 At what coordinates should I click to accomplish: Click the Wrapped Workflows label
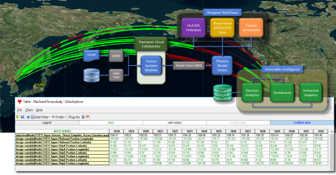point(222,13)
